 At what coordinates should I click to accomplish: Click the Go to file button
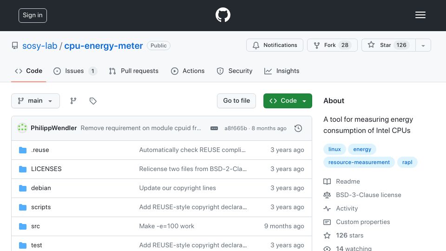click(x=236, y=101)
